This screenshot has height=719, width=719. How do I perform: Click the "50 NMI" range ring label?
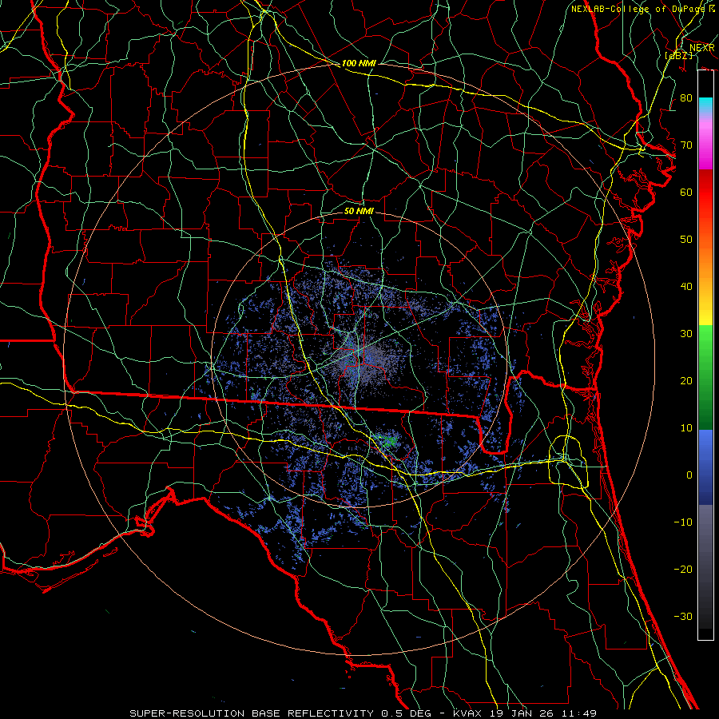[359, 211]
